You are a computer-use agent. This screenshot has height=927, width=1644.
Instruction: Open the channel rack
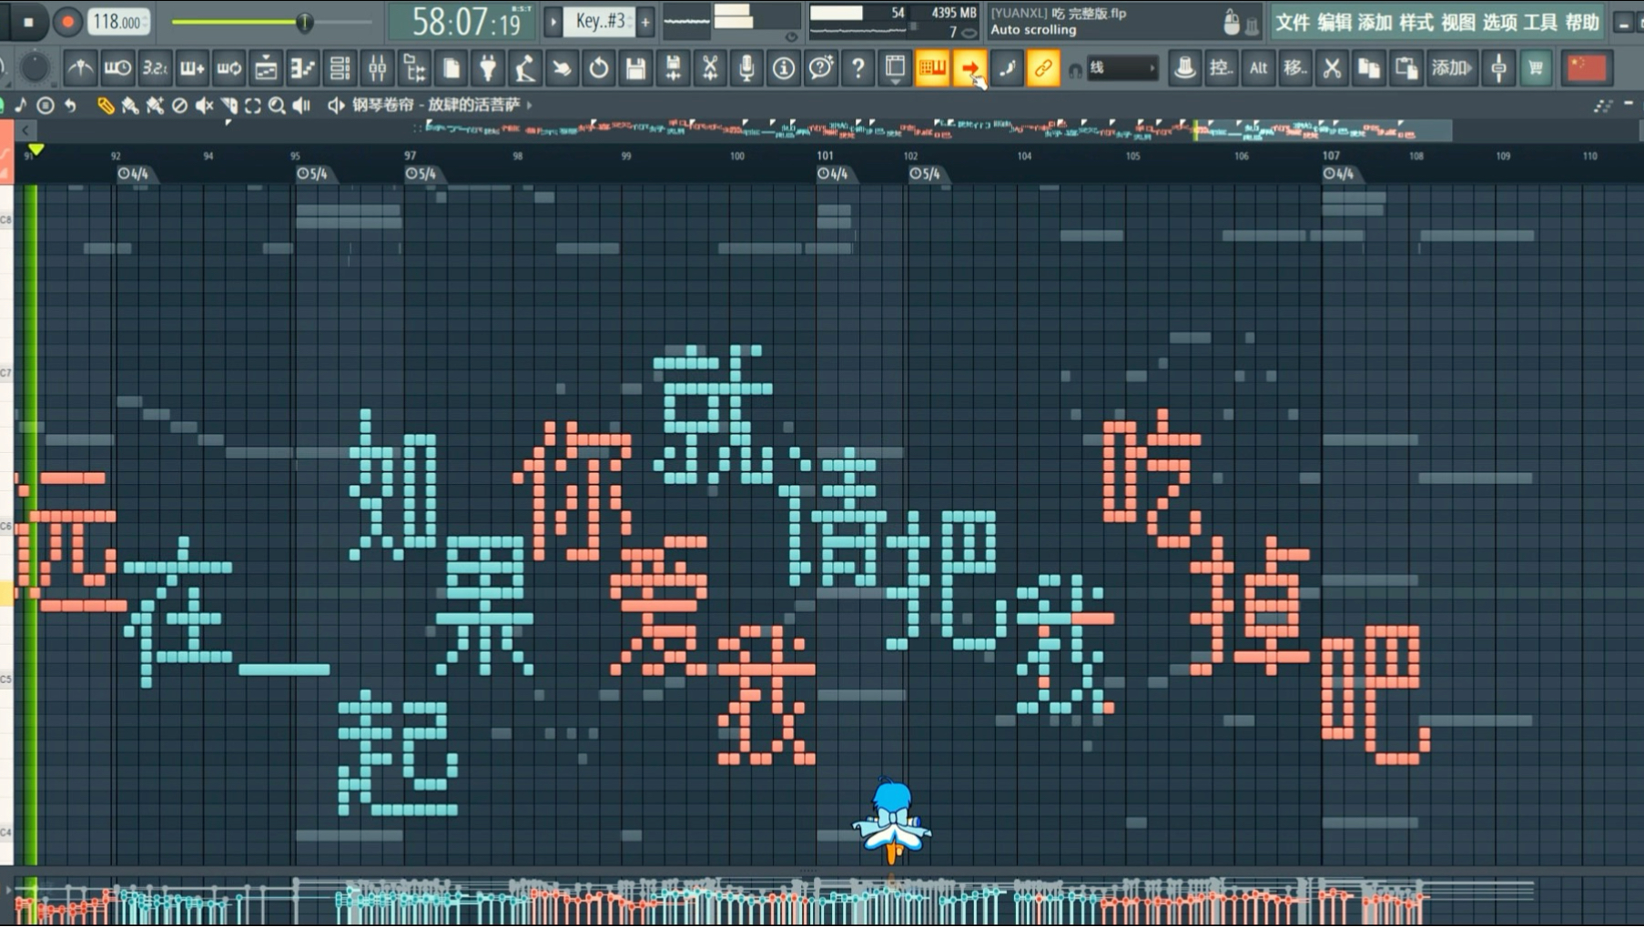[x=340, y=68]
